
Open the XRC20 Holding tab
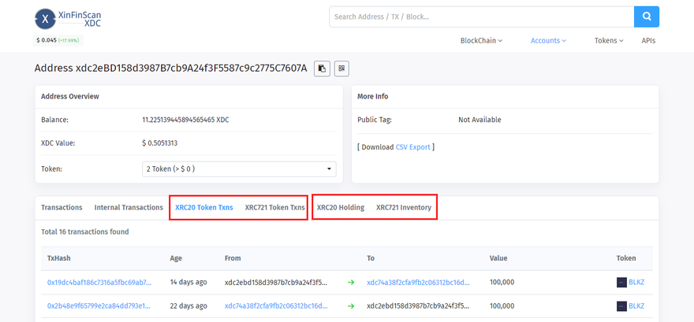[x=340, y=208]
